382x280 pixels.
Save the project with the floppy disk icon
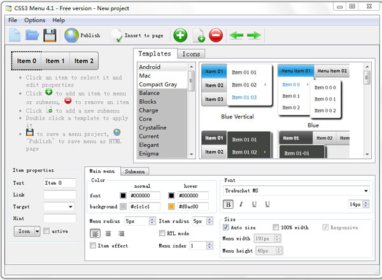coord(50,35)
